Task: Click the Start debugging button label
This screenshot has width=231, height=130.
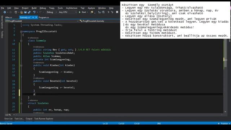Action: 84,12
